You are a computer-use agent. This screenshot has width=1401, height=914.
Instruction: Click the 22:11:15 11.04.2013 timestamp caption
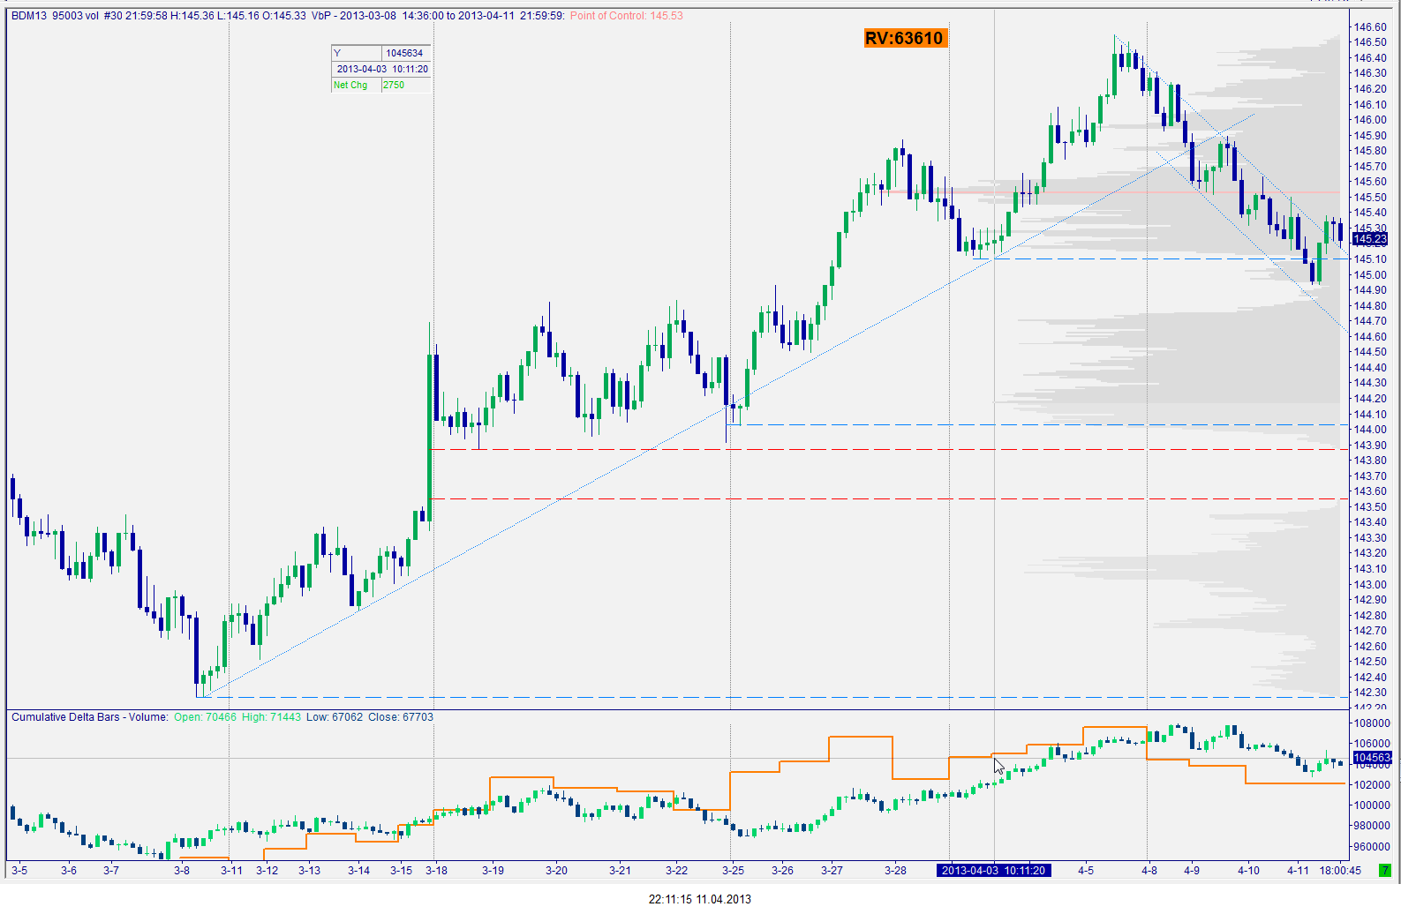pyautogui.click(x=700, y=899)
